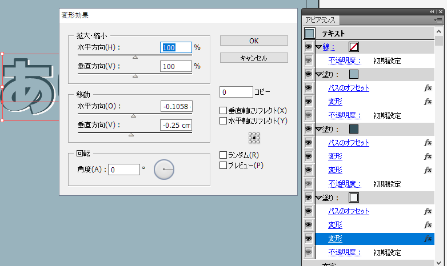447x266 pixels.
Task: Click fx icon on dark fill's 変形 directly below パスのオフセット
Action: click(x=428, y=156)
